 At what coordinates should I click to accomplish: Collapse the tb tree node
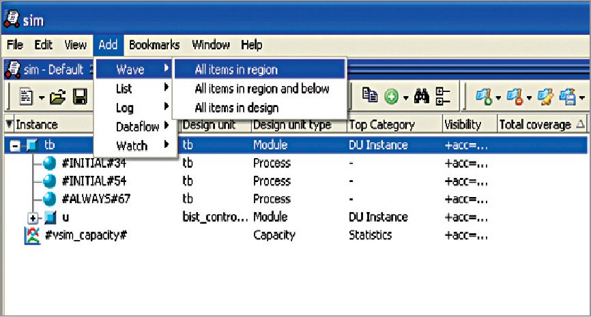click(x=16, y=145)
